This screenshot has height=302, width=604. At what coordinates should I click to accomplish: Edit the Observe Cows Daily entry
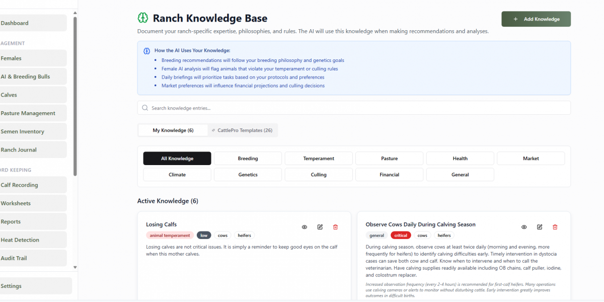(x=540, y=227)
